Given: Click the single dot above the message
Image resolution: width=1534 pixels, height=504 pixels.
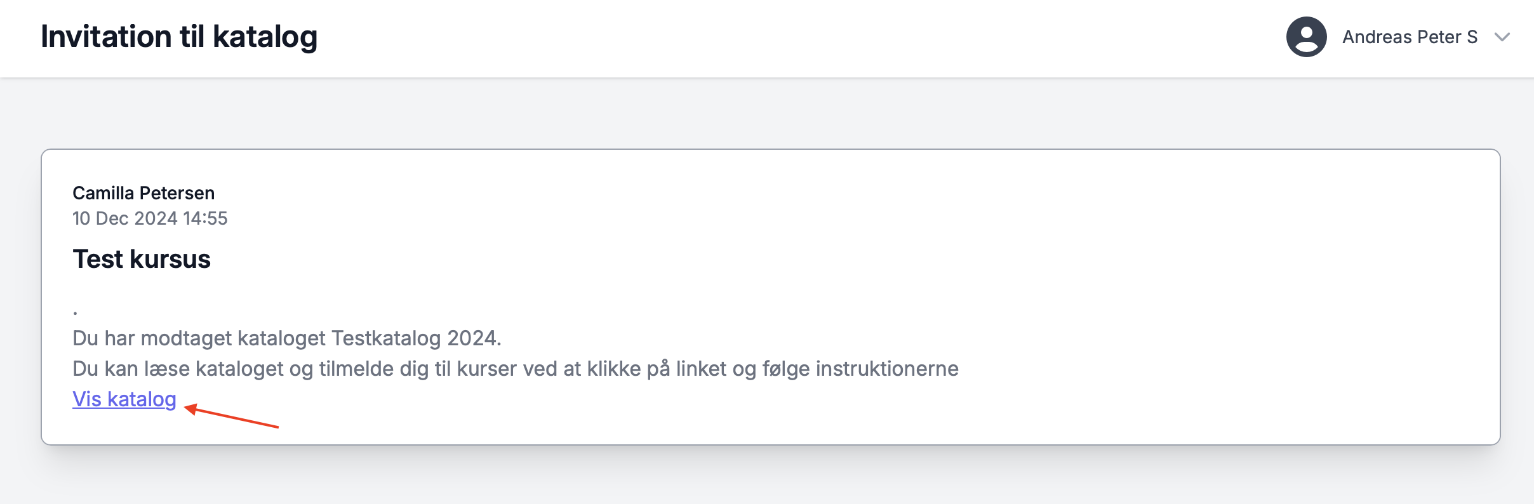Looking at the screenshot, I should point(76,312).
